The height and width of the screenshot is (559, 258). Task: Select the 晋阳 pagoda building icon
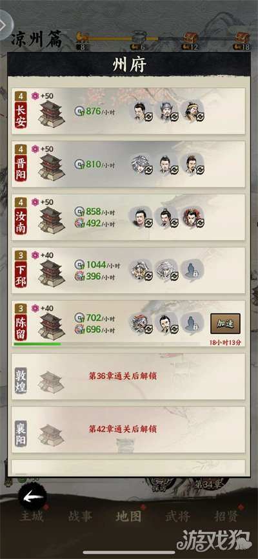click(x=51, y=167)
